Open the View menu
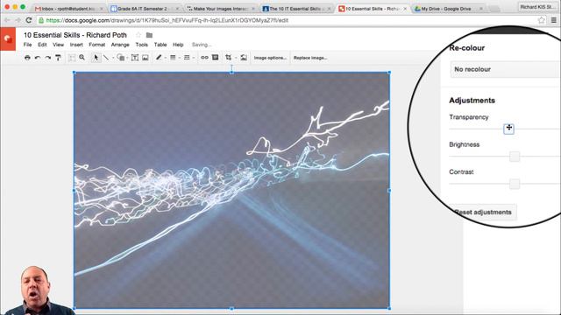 pos(59,45)
